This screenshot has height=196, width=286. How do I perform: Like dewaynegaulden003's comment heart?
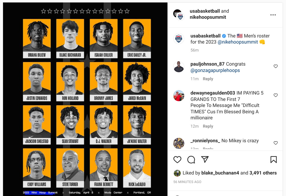pyautogui.click(x=276, y=95)
